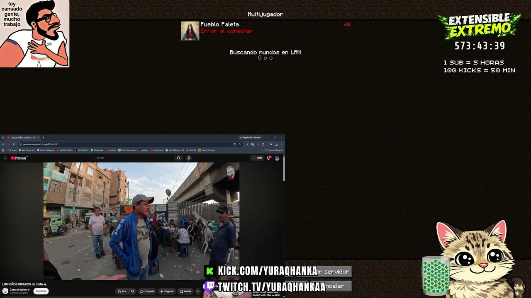Select the Pueblo Paleta server entry
The image size is (531, 298).
tap(265, 31)
